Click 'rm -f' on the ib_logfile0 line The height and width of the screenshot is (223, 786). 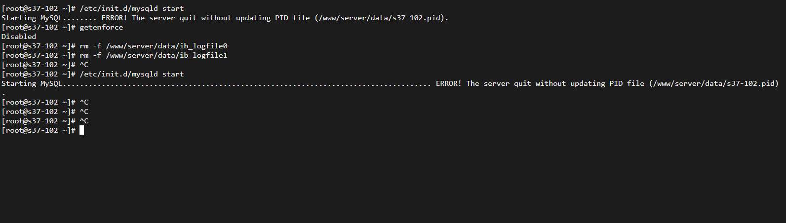(90, 46)
